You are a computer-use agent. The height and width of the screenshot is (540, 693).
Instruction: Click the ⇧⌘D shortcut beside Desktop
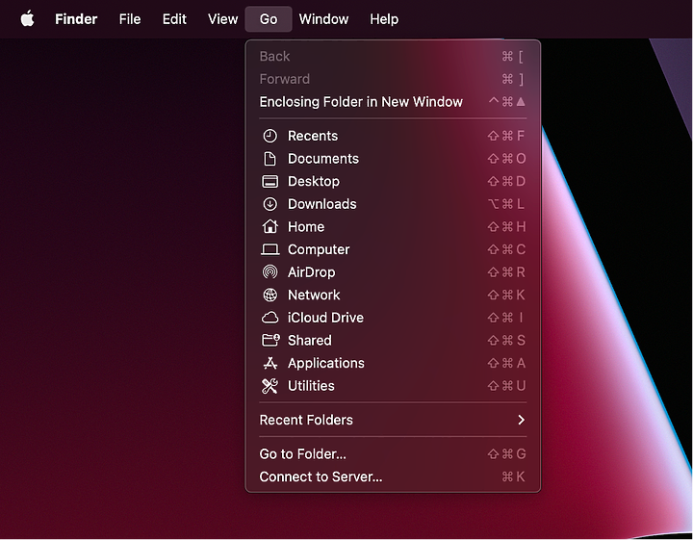[x=506, y=181]
